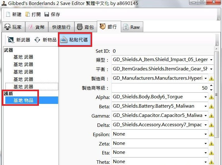Expand the Eta None dropdown
Image resolution: width=222 pixels, height=165 pixels.
coord(205,153)
